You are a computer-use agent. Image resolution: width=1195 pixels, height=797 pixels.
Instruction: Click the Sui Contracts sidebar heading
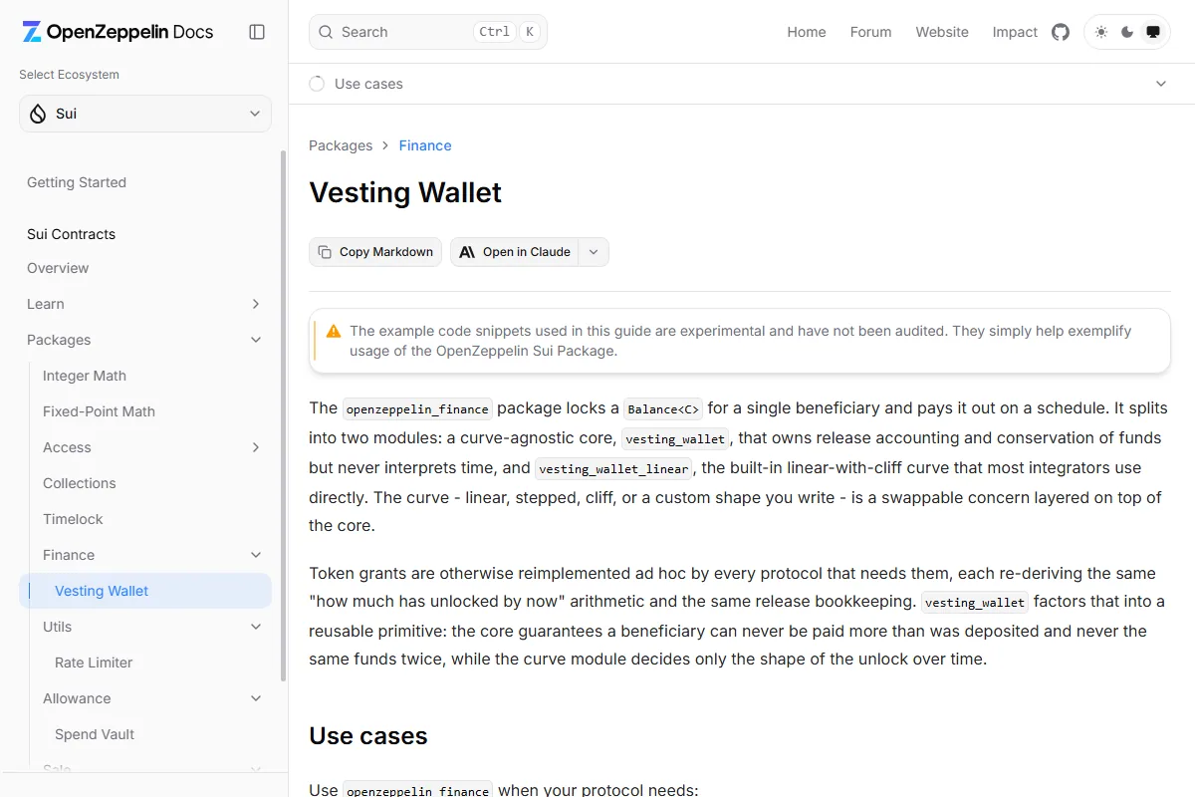(71, 234)
